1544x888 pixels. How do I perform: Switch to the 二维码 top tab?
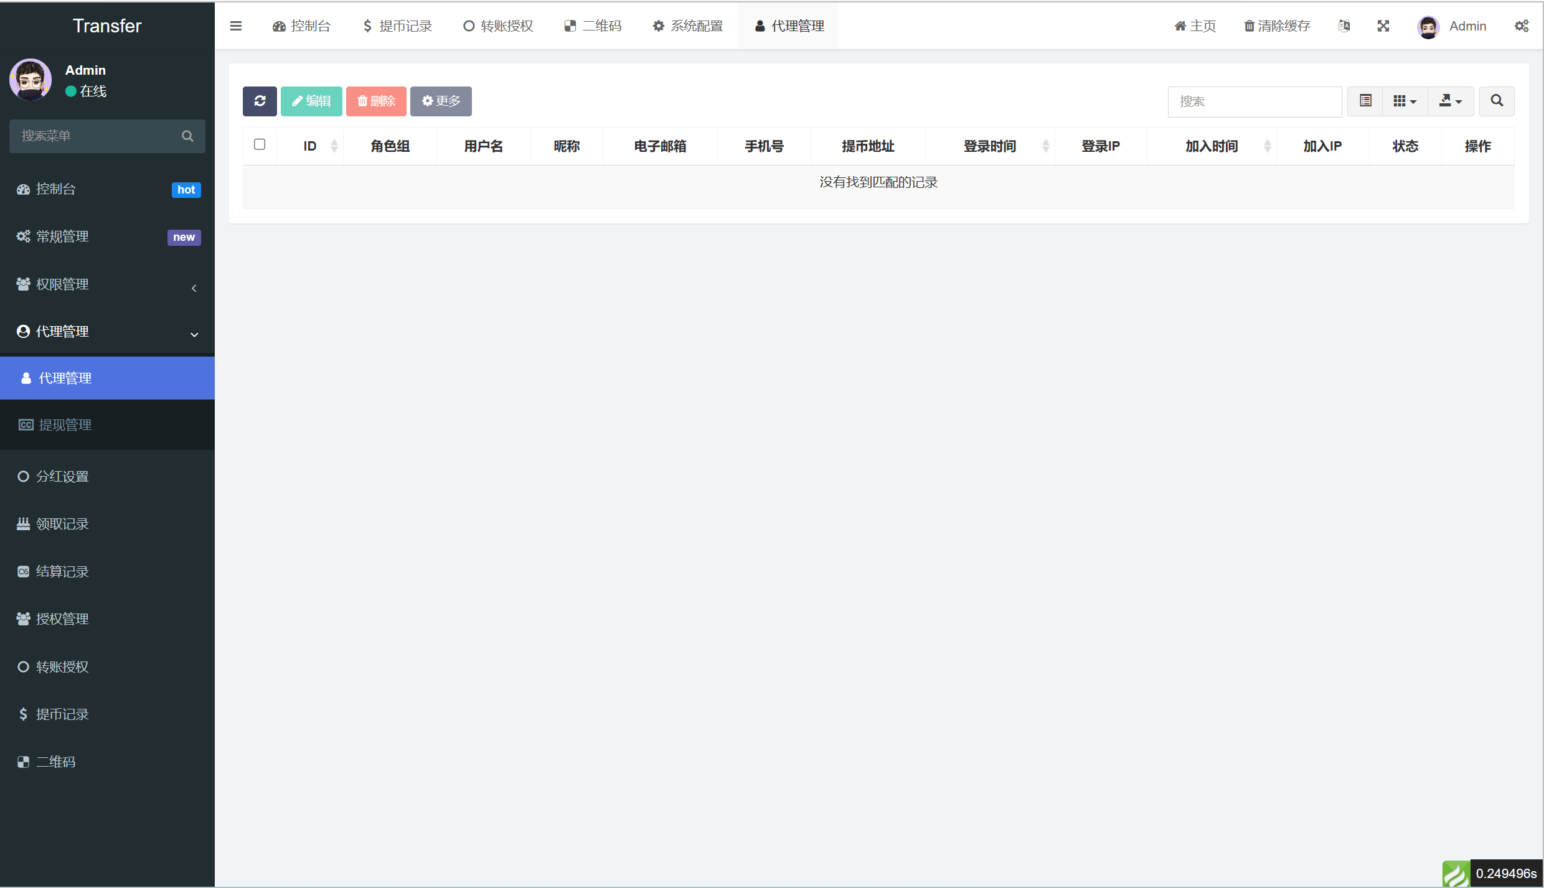[593, 26]
